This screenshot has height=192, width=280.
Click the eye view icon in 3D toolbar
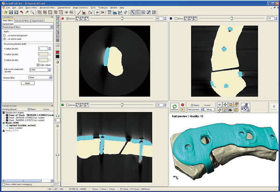click(220, 105)
